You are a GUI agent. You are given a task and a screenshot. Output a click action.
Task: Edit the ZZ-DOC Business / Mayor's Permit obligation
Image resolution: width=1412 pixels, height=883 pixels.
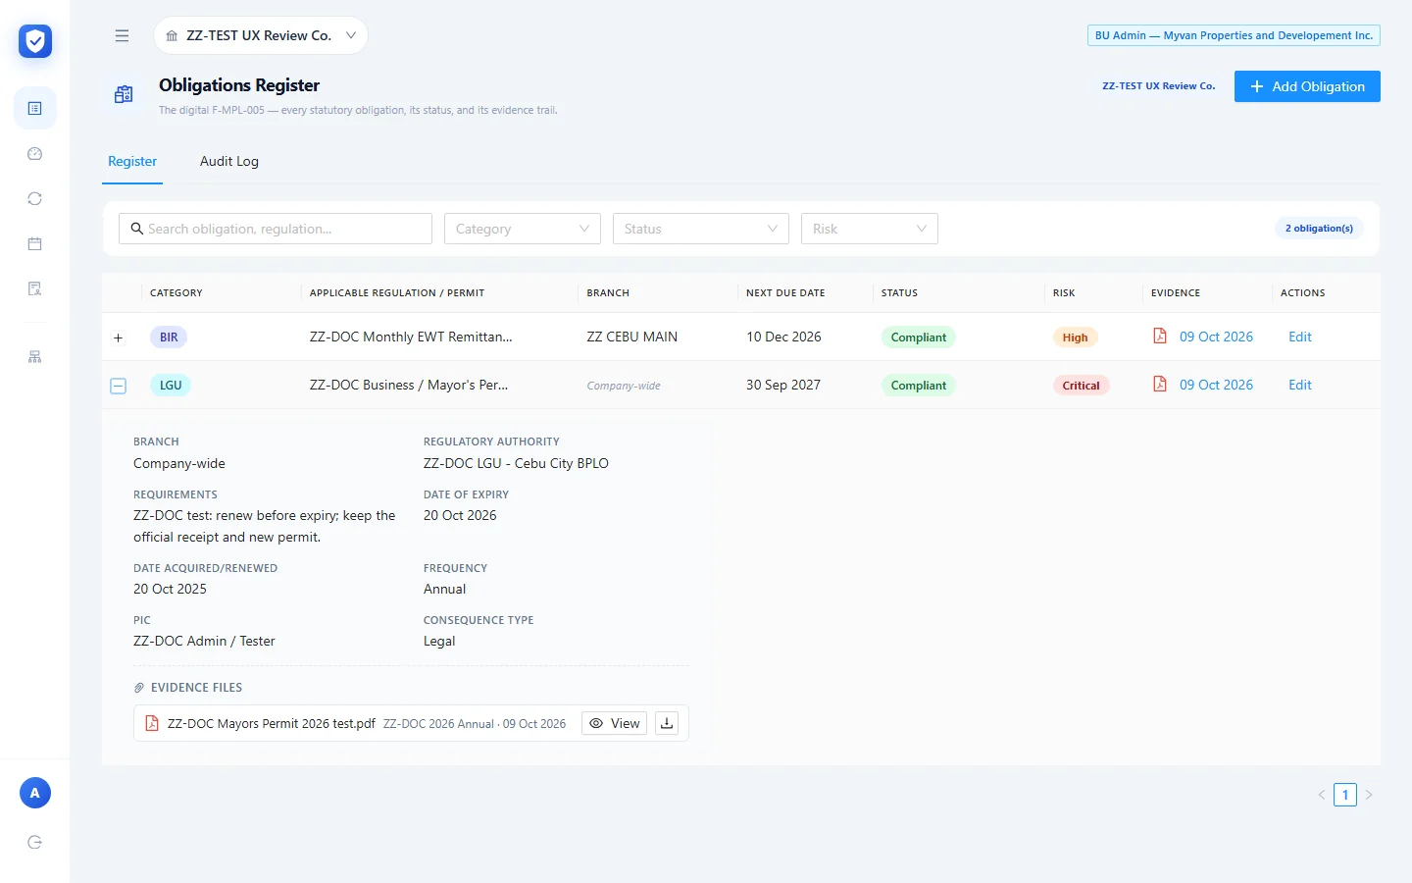1300,385
